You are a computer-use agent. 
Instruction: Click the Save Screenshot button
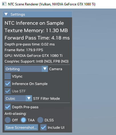21,127
